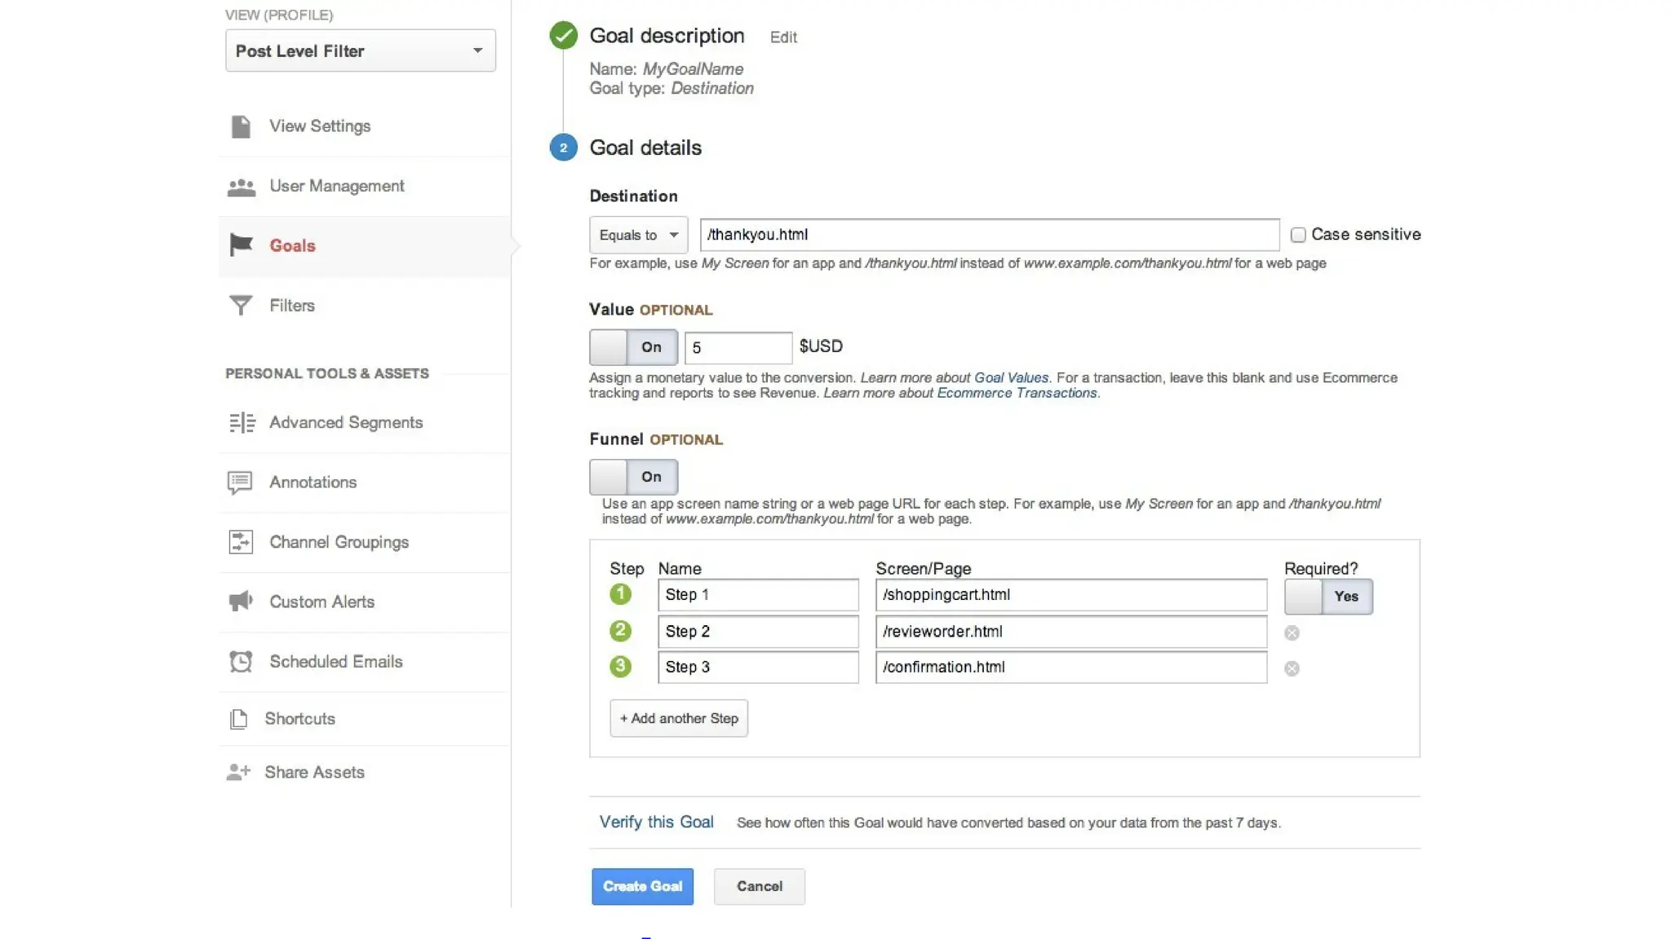Click the View Settings document icon

coord(241,126)
